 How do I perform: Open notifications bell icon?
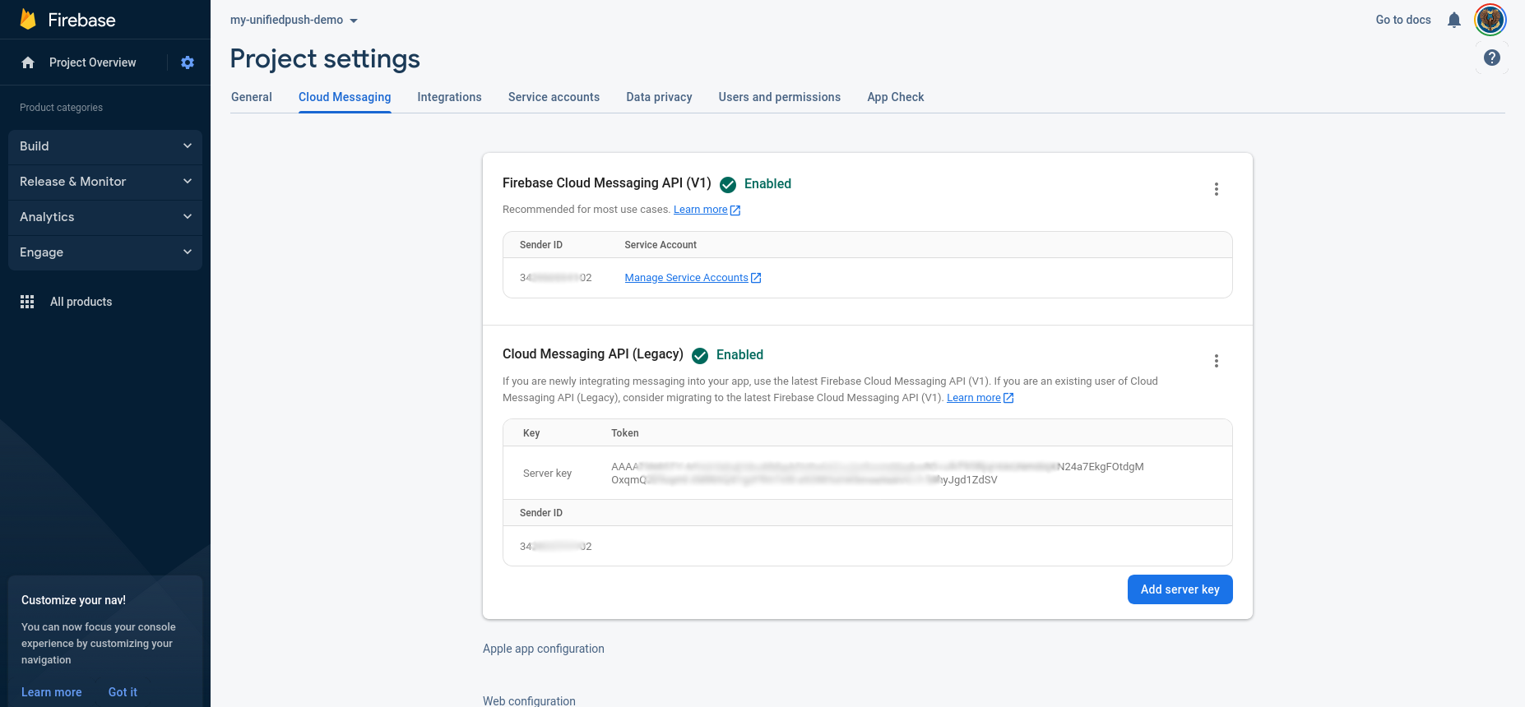pos(1454,20)
